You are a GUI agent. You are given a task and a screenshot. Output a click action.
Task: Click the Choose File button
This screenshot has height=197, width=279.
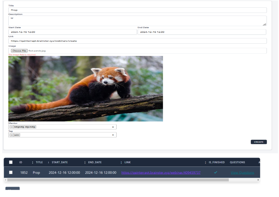click(x=19, y=51)
